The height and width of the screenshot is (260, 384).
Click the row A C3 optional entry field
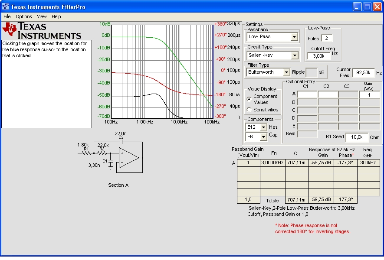(348, 95)
